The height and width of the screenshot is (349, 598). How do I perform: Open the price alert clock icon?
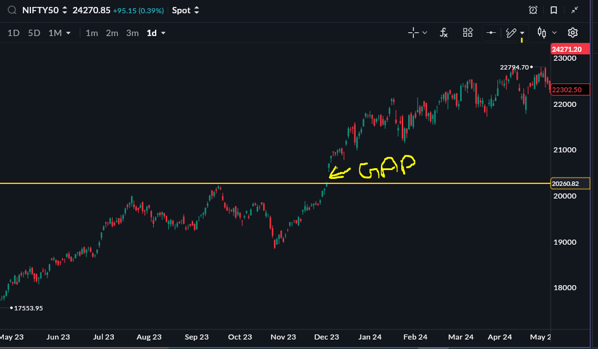click(533, 10)
